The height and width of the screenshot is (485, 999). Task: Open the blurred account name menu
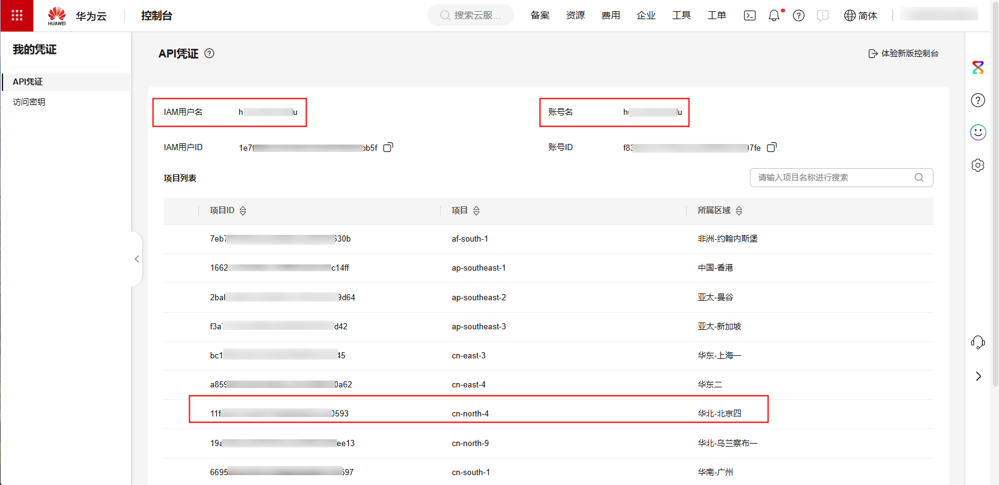pos(939,14)
